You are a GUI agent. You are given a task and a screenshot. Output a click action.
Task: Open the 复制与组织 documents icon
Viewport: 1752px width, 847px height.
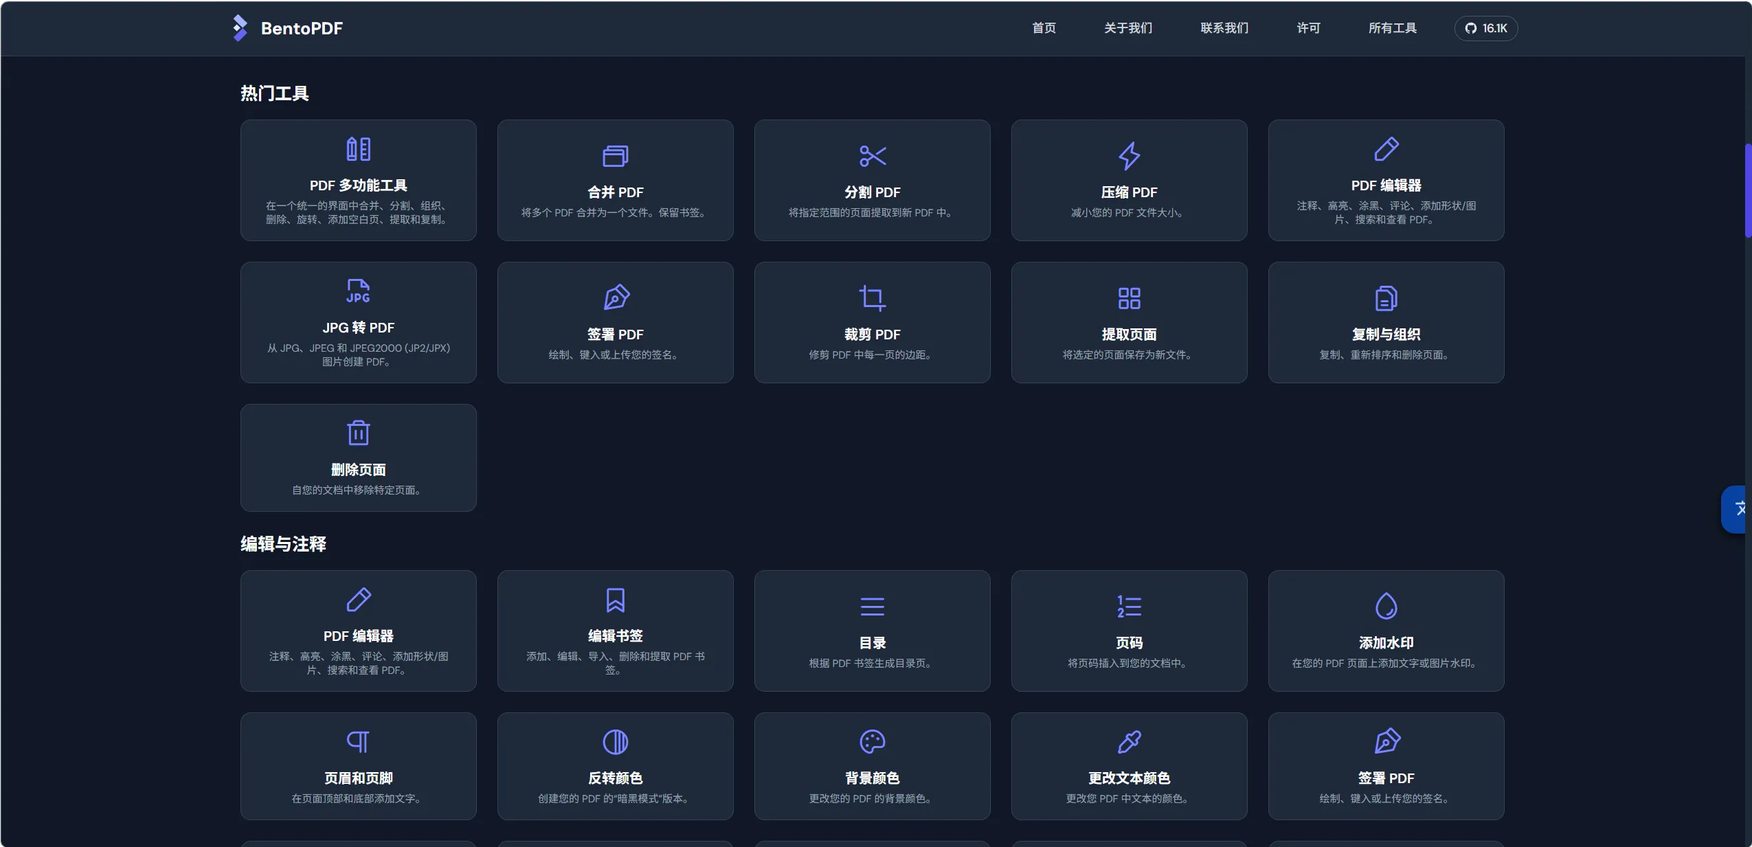(x=1386, y=298)
